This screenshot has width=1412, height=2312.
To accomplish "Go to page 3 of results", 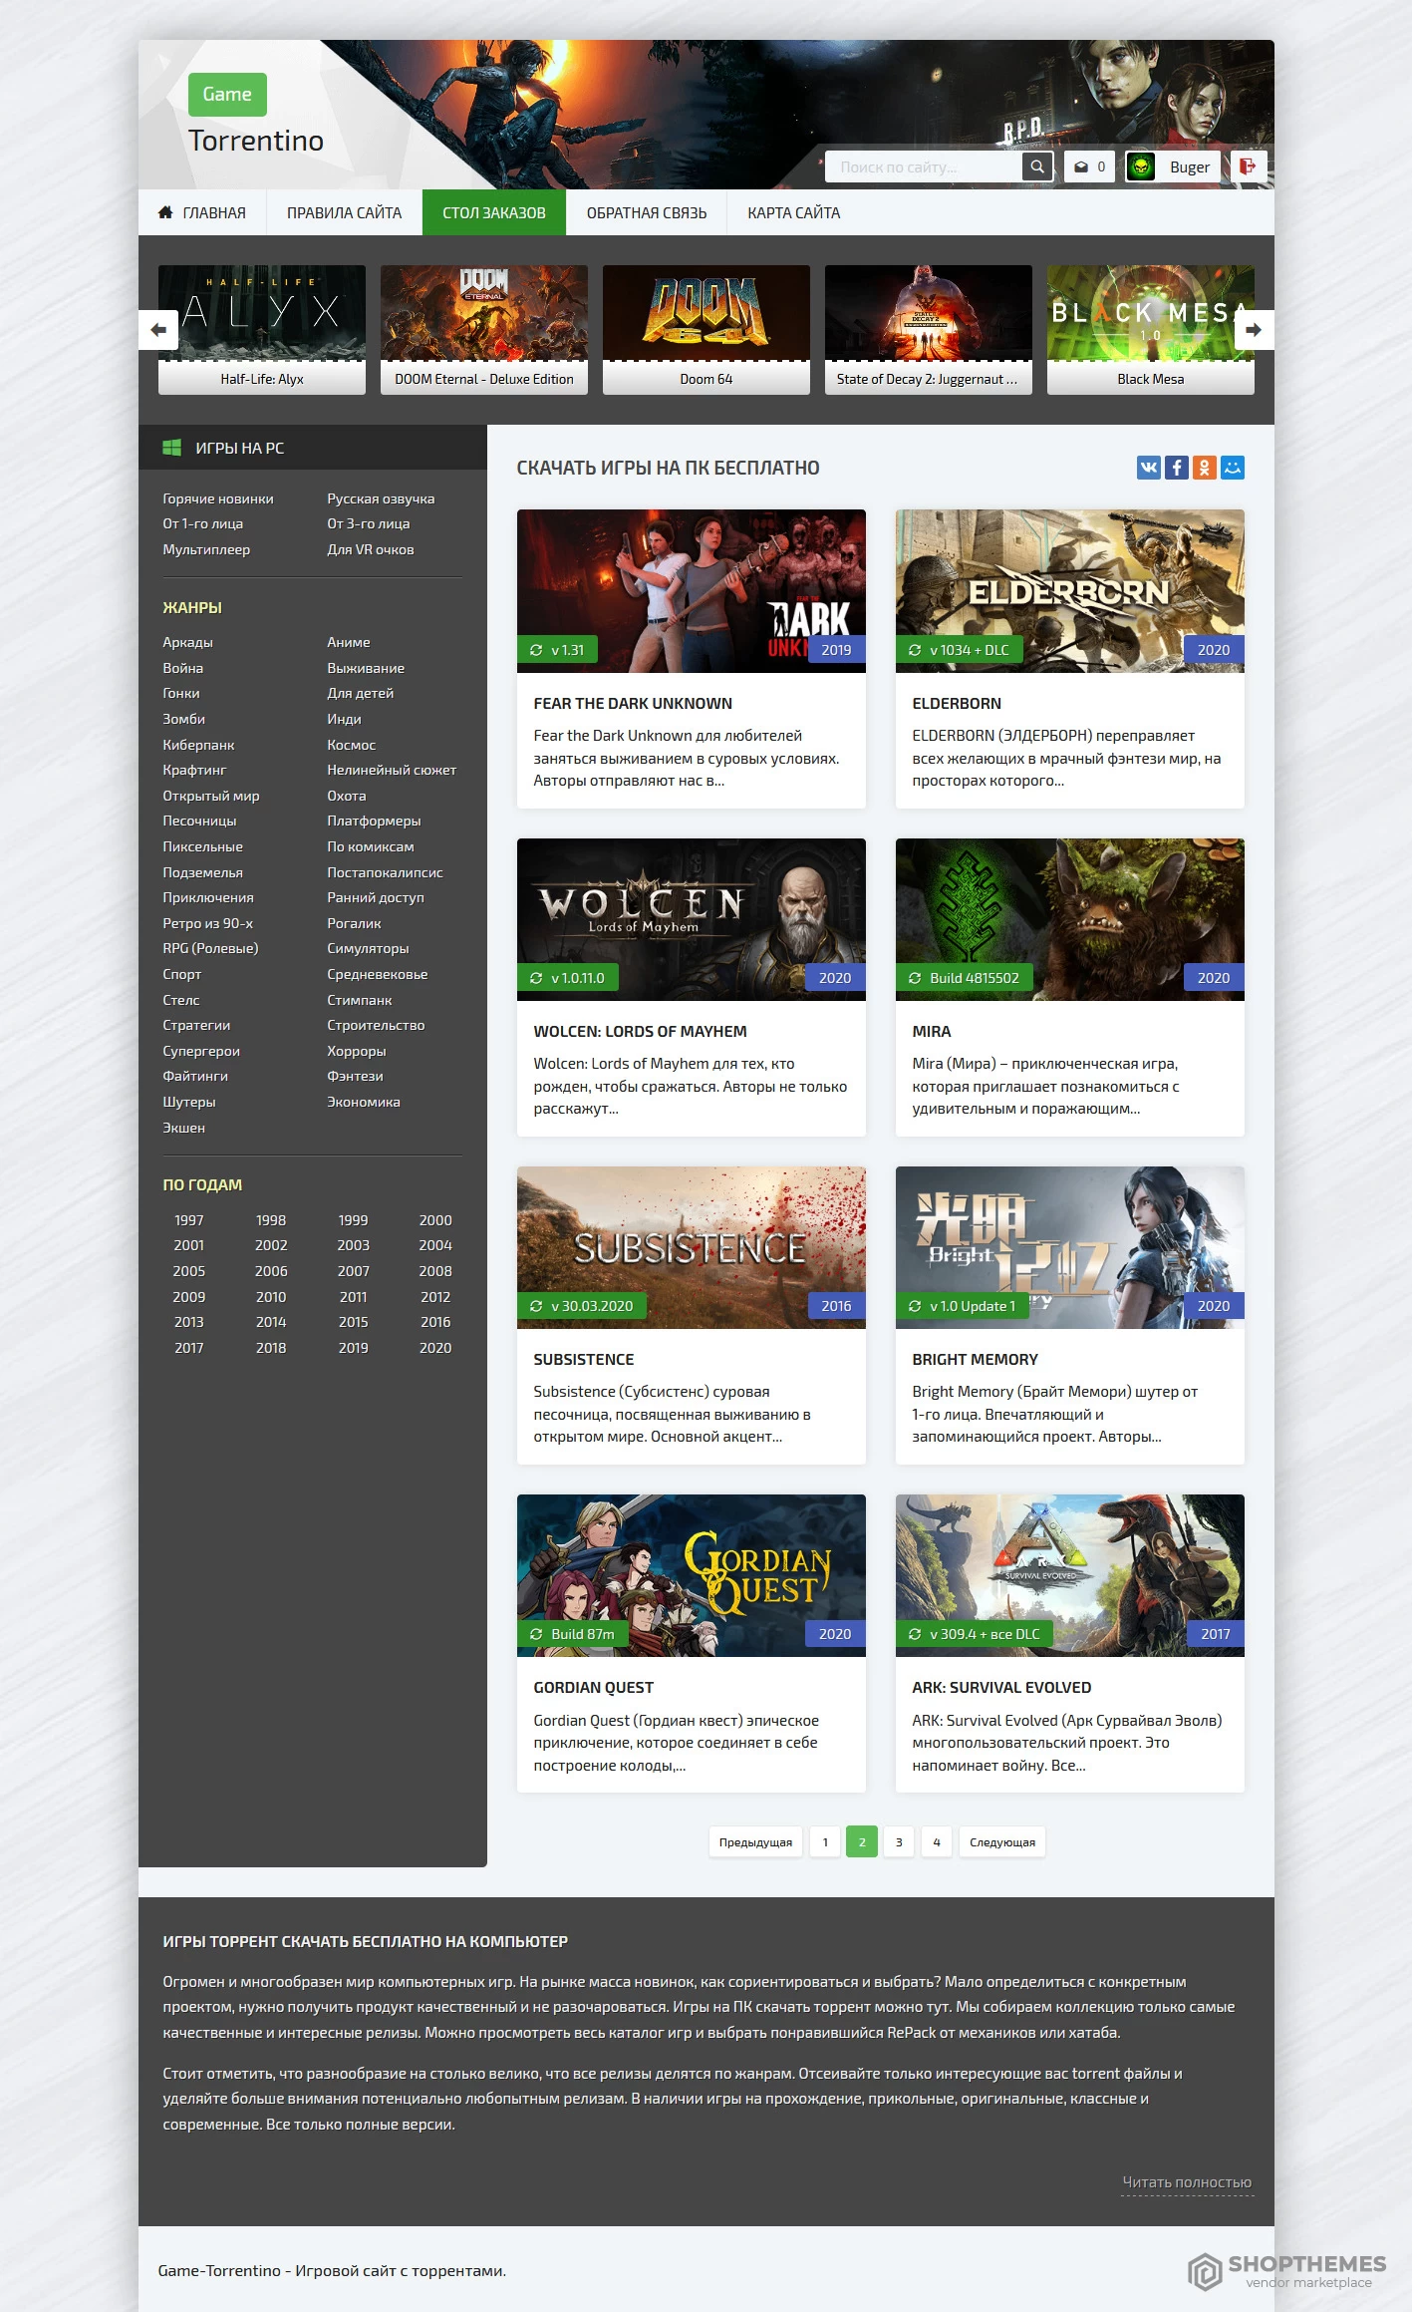I will click(x=899, y=1841).
